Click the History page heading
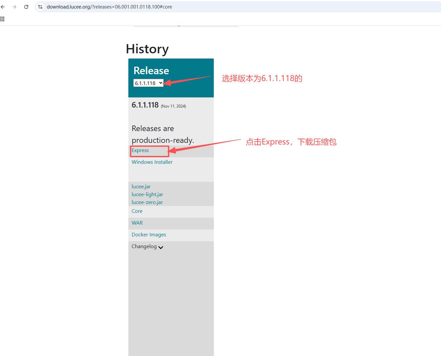Viewport: 441px width, 356px height. pyautogui.click(x=147, y=49)
